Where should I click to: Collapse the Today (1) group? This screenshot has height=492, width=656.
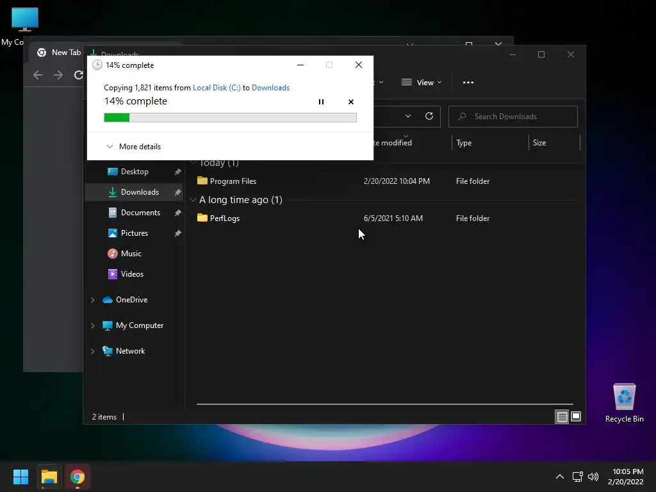point(193,163)
